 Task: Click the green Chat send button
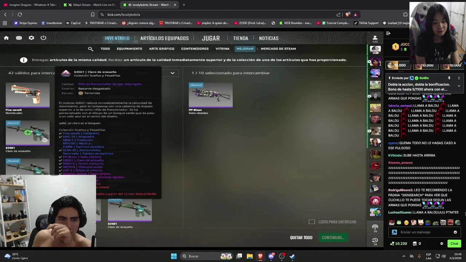tap(454, 244)
